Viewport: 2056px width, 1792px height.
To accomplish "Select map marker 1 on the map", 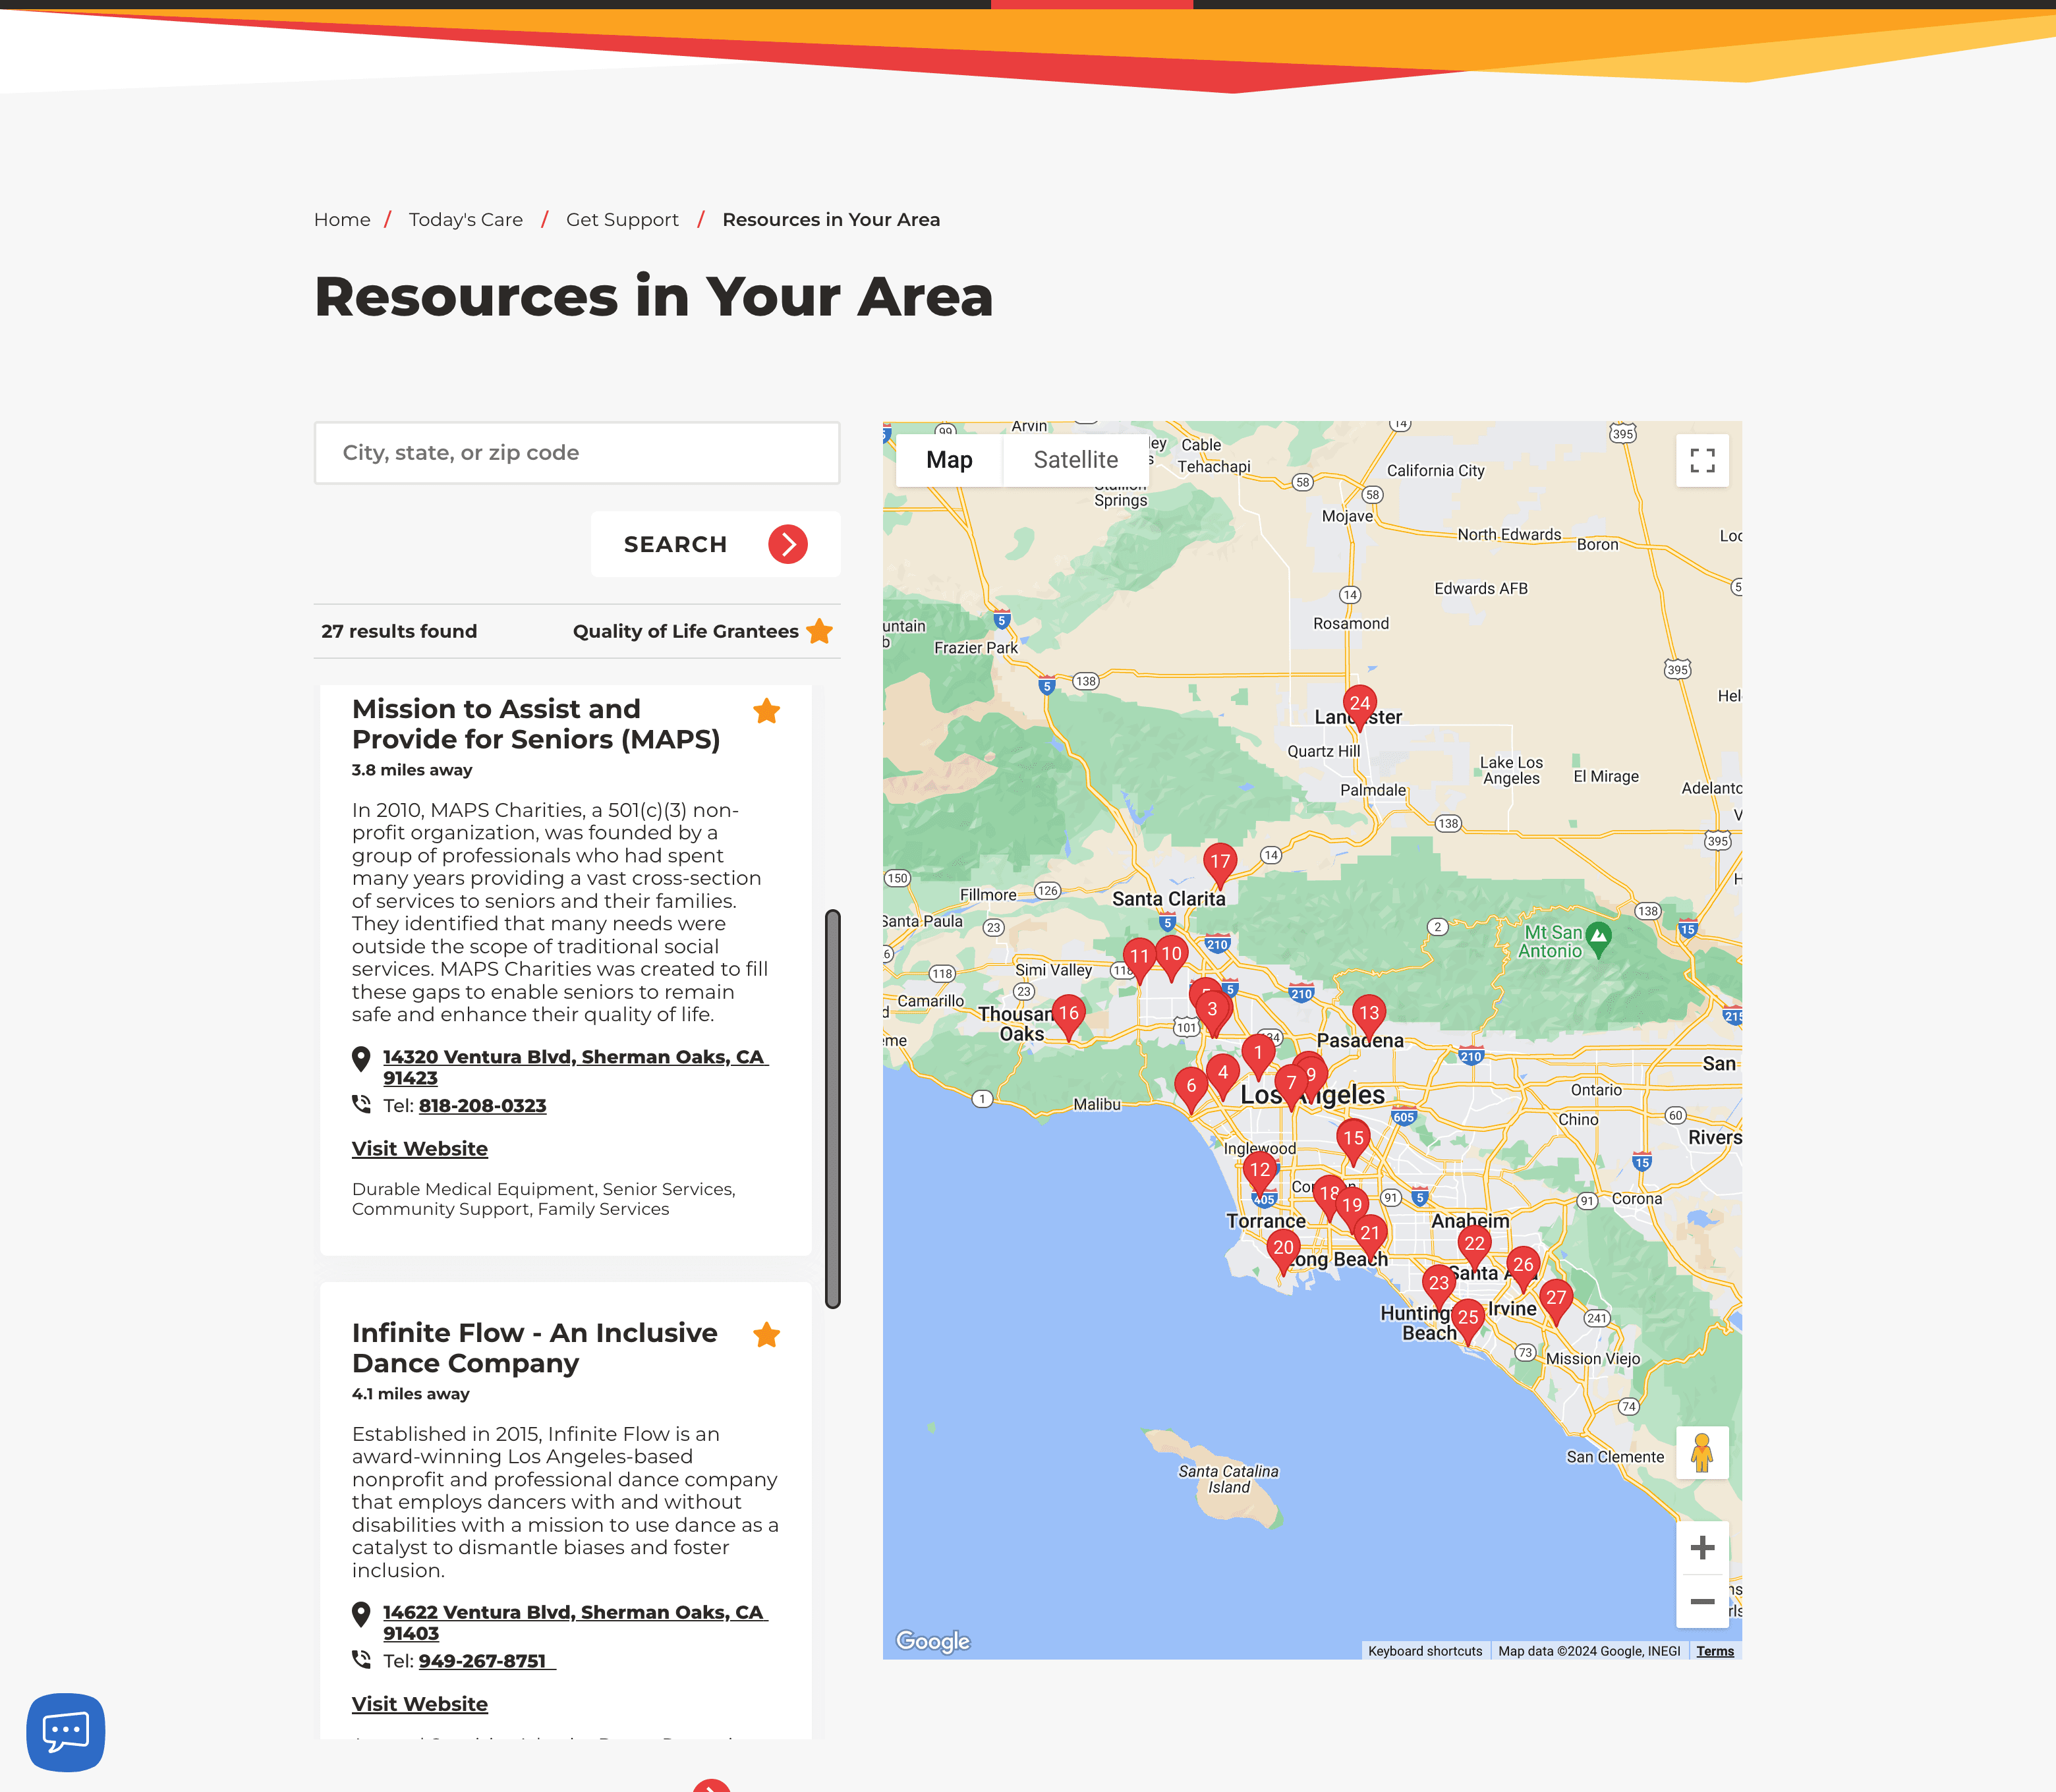I will [1258, 1054].
